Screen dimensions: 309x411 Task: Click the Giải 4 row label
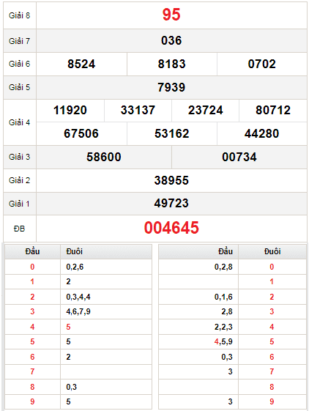tap(19, 122)
